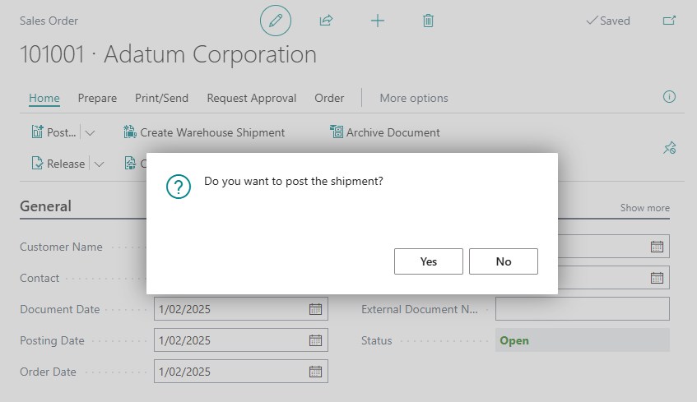This screenshot has height=402, width=697.
Task: Click Show more link in General
Action: (x=645, y=208)
